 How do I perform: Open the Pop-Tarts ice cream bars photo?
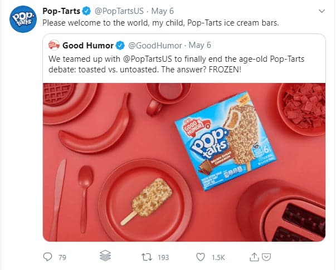click(184, 161)
